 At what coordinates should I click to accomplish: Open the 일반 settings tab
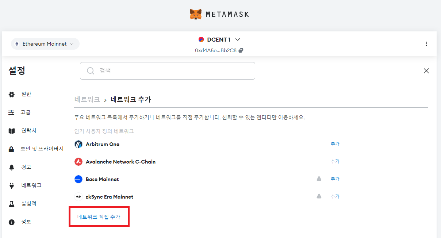(26, 94)
